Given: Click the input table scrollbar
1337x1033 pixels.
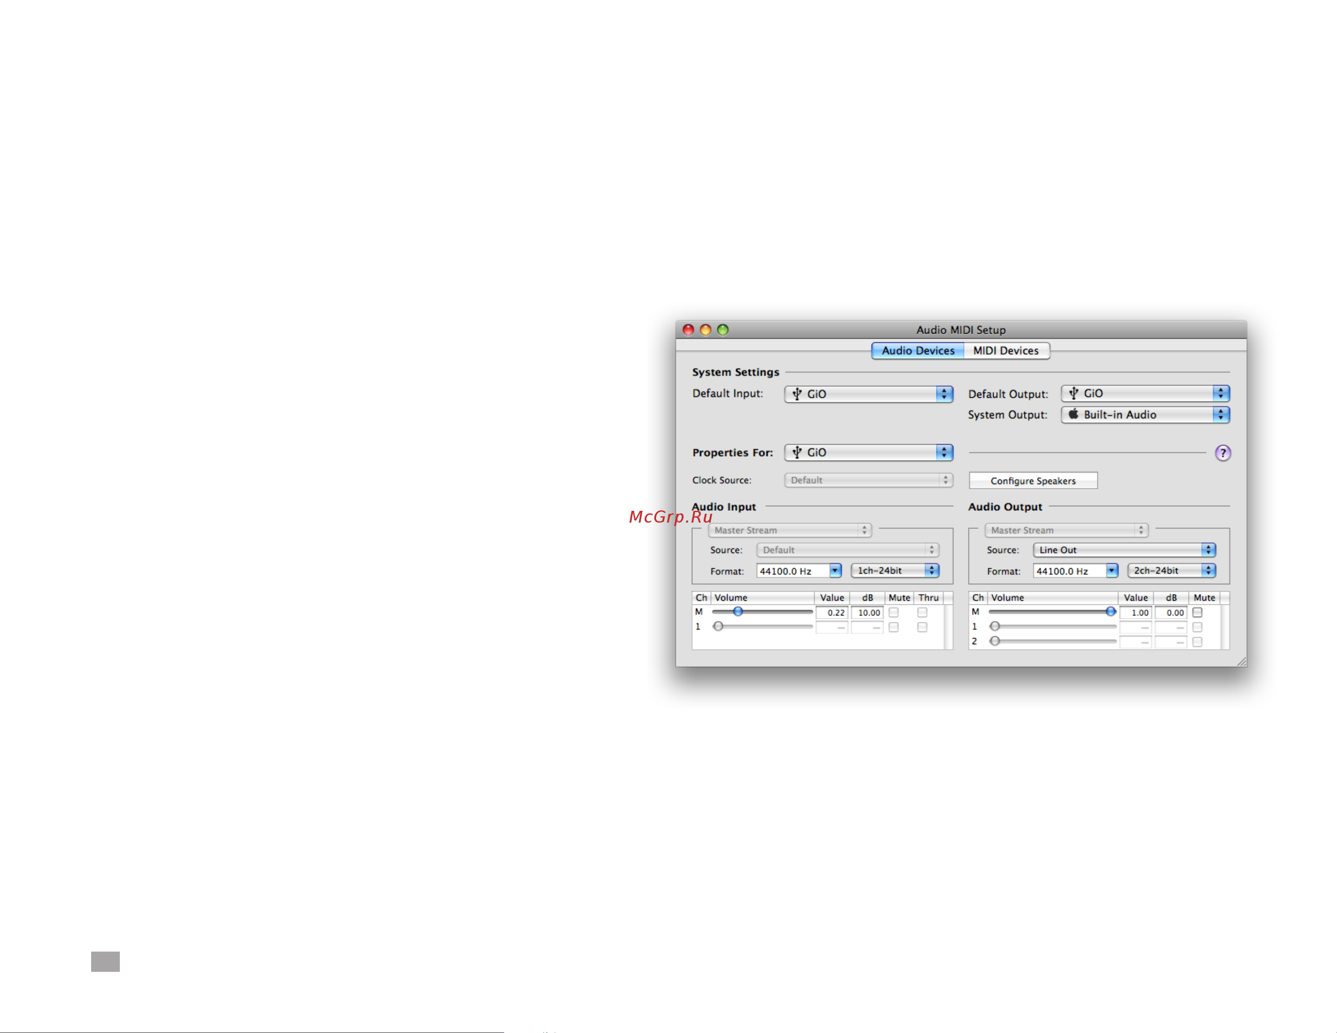Looking at the screenshot, I should [x=948, y=627].
